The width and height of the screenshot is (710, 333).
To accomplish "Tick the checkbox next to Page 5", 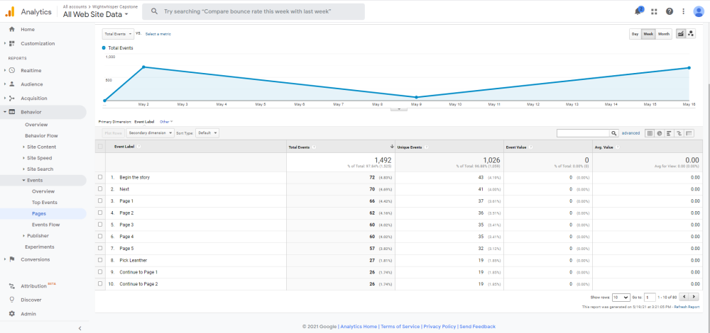I will click(x=100, y=249).
